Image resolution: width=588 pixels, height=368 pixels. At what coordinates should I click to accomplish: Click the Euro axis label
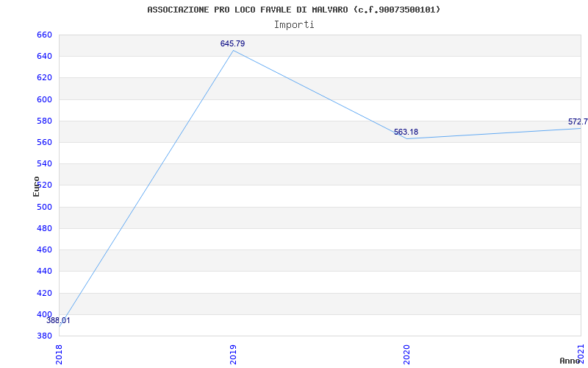click(36, 186)
